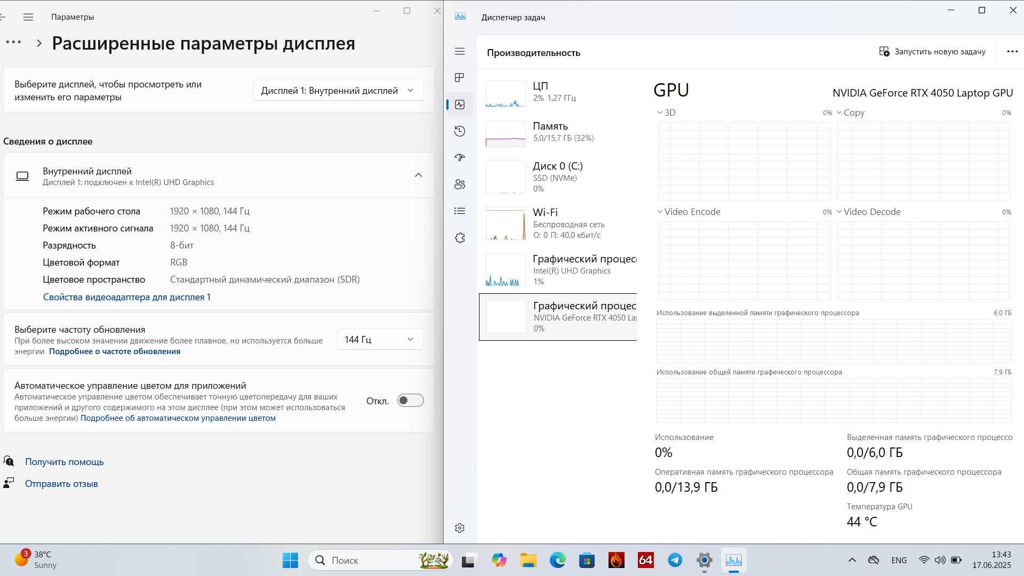Open Details page in Task Manager sidebar
This screenshot has width=1024, height=576.
[x=460, y=211]
